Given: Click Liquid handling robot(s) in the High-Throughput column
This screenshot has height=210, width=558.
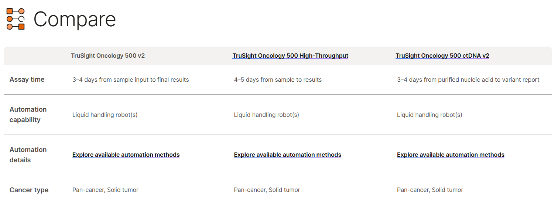Looking at the screenshot, I should tap(266, 115).
